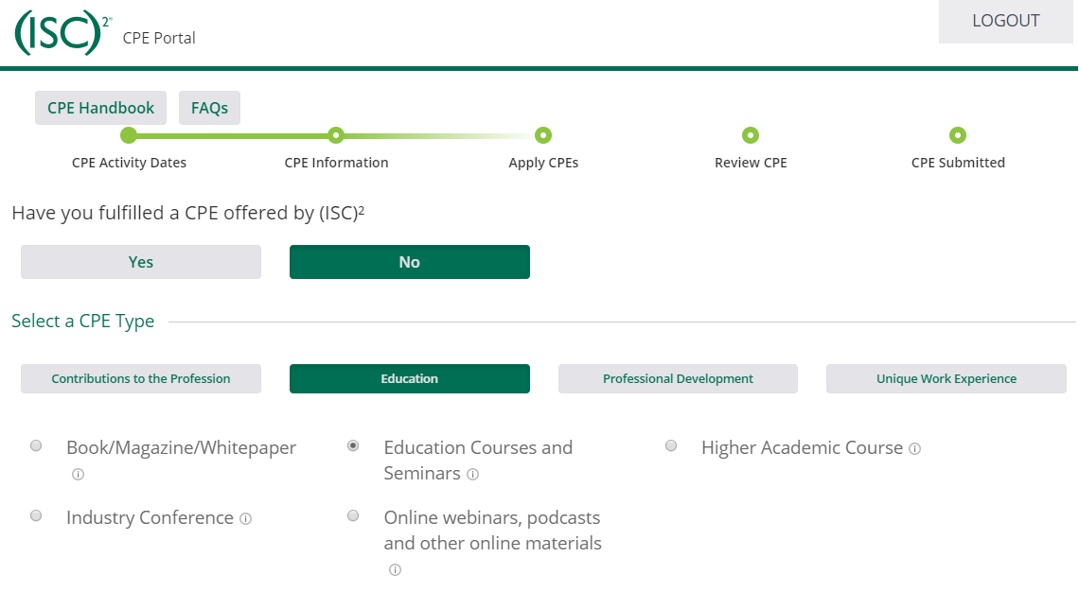The height and width of the screenshot is (592, 1079).
Task: Click info icon beside Book/Magazine/Whitepaper
Action: click(x=78, y=475)
